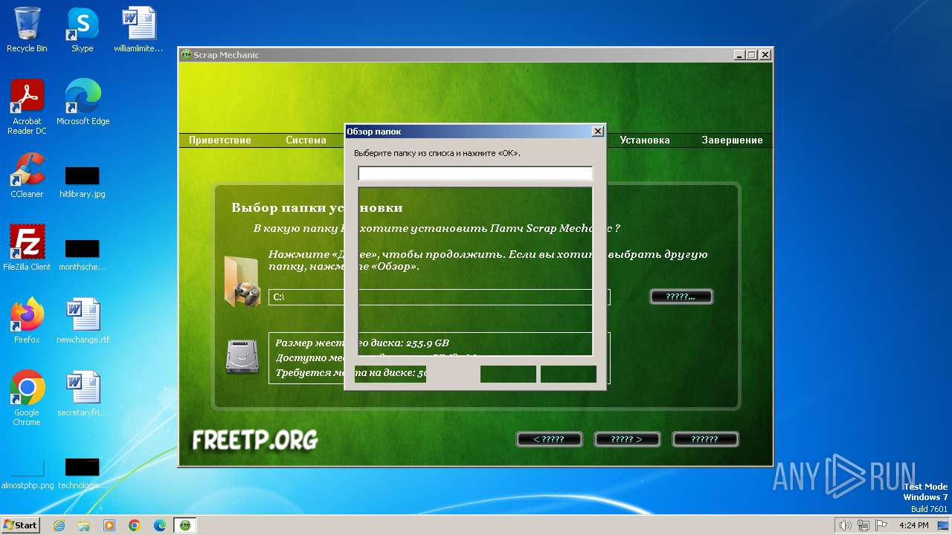Open File Explorer in taskbar
The width and height of the screenshot is (952, 535).
(x=84, y=525)
